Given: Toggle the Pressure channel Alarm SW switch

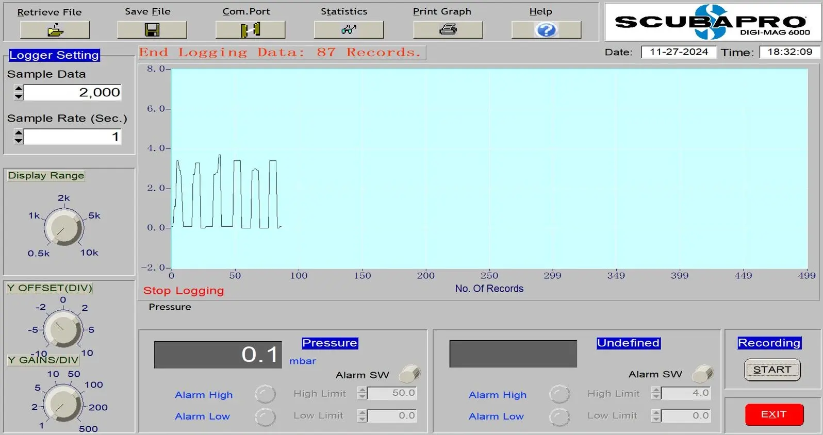Looking at the screenshot, I should (x=410, y=374).
